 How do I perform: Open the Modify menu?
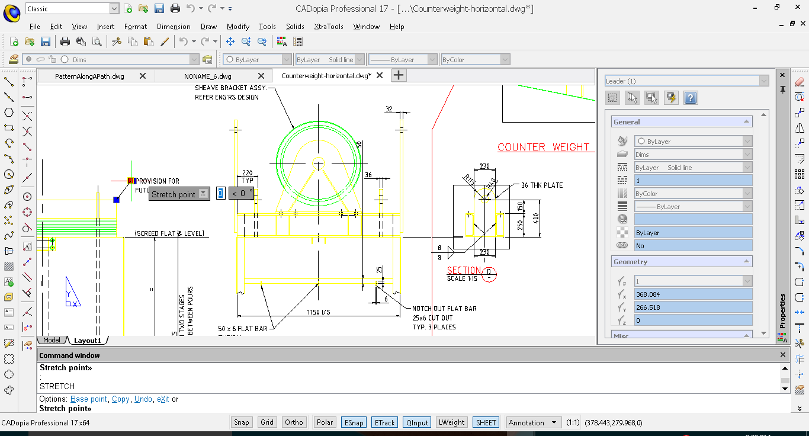coord(237,26)
